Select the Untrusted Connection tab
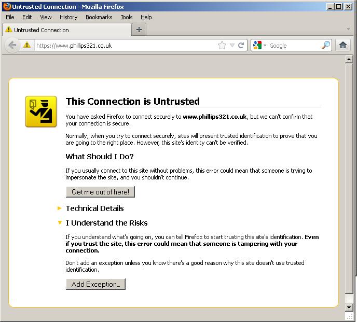Viewport: 357px width, 322px height. tap(67, 30)
